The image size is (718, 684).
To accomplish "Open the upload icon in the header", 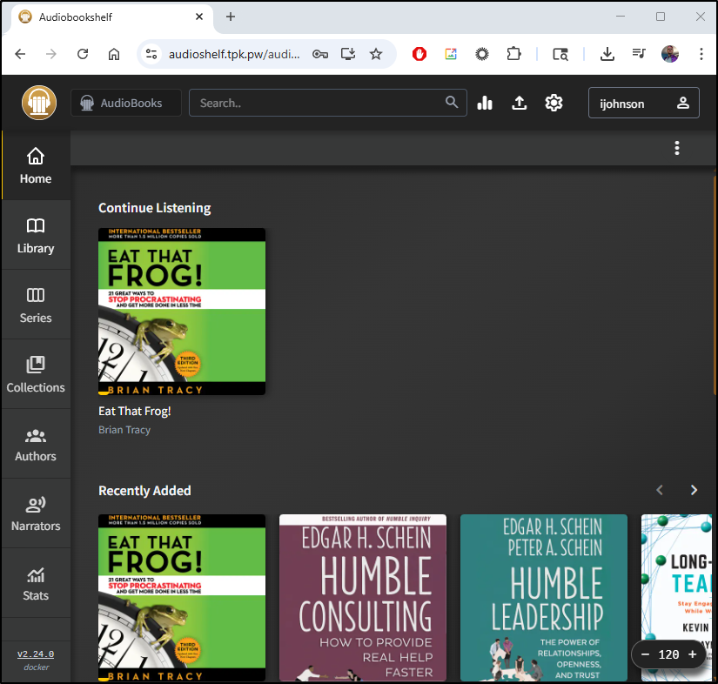I will click(519, 103).
